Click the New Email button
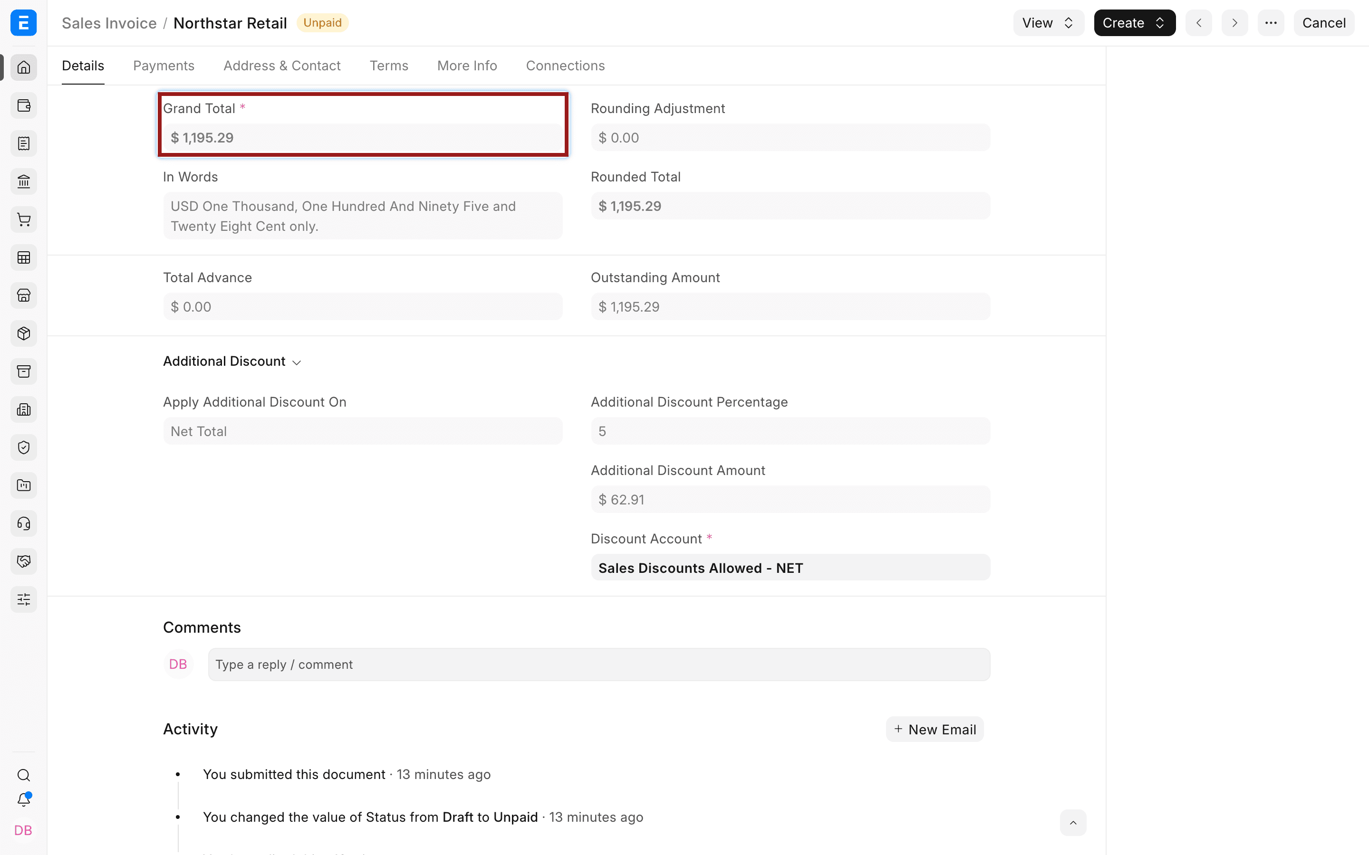Viewport: 1369px width, 855px height. [935, 730]
